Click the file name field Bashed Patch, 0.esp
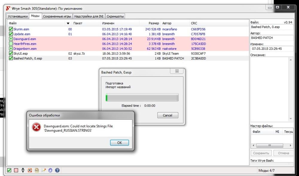 [x=272, y=27]
